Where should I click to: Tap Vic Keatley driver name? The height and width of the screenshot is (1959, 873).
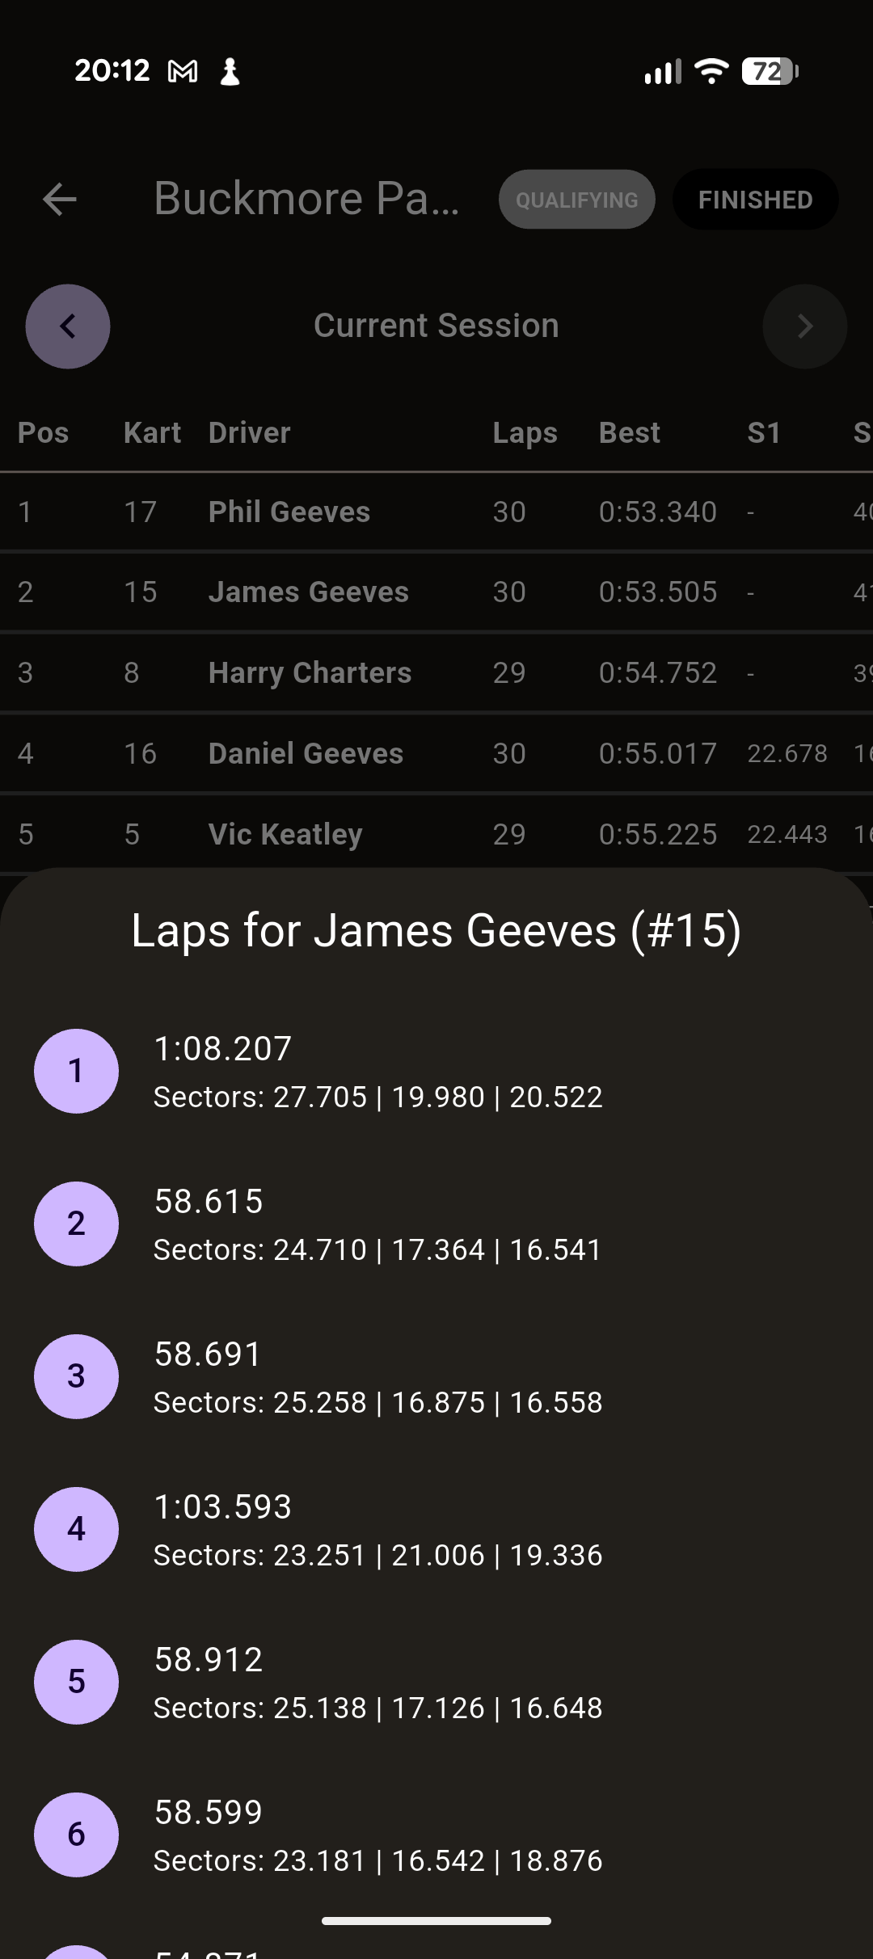285,834
